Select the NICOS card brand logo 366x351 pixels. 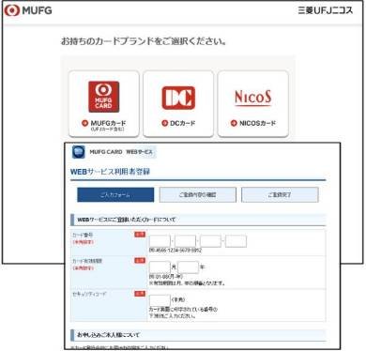click(252, 98)
